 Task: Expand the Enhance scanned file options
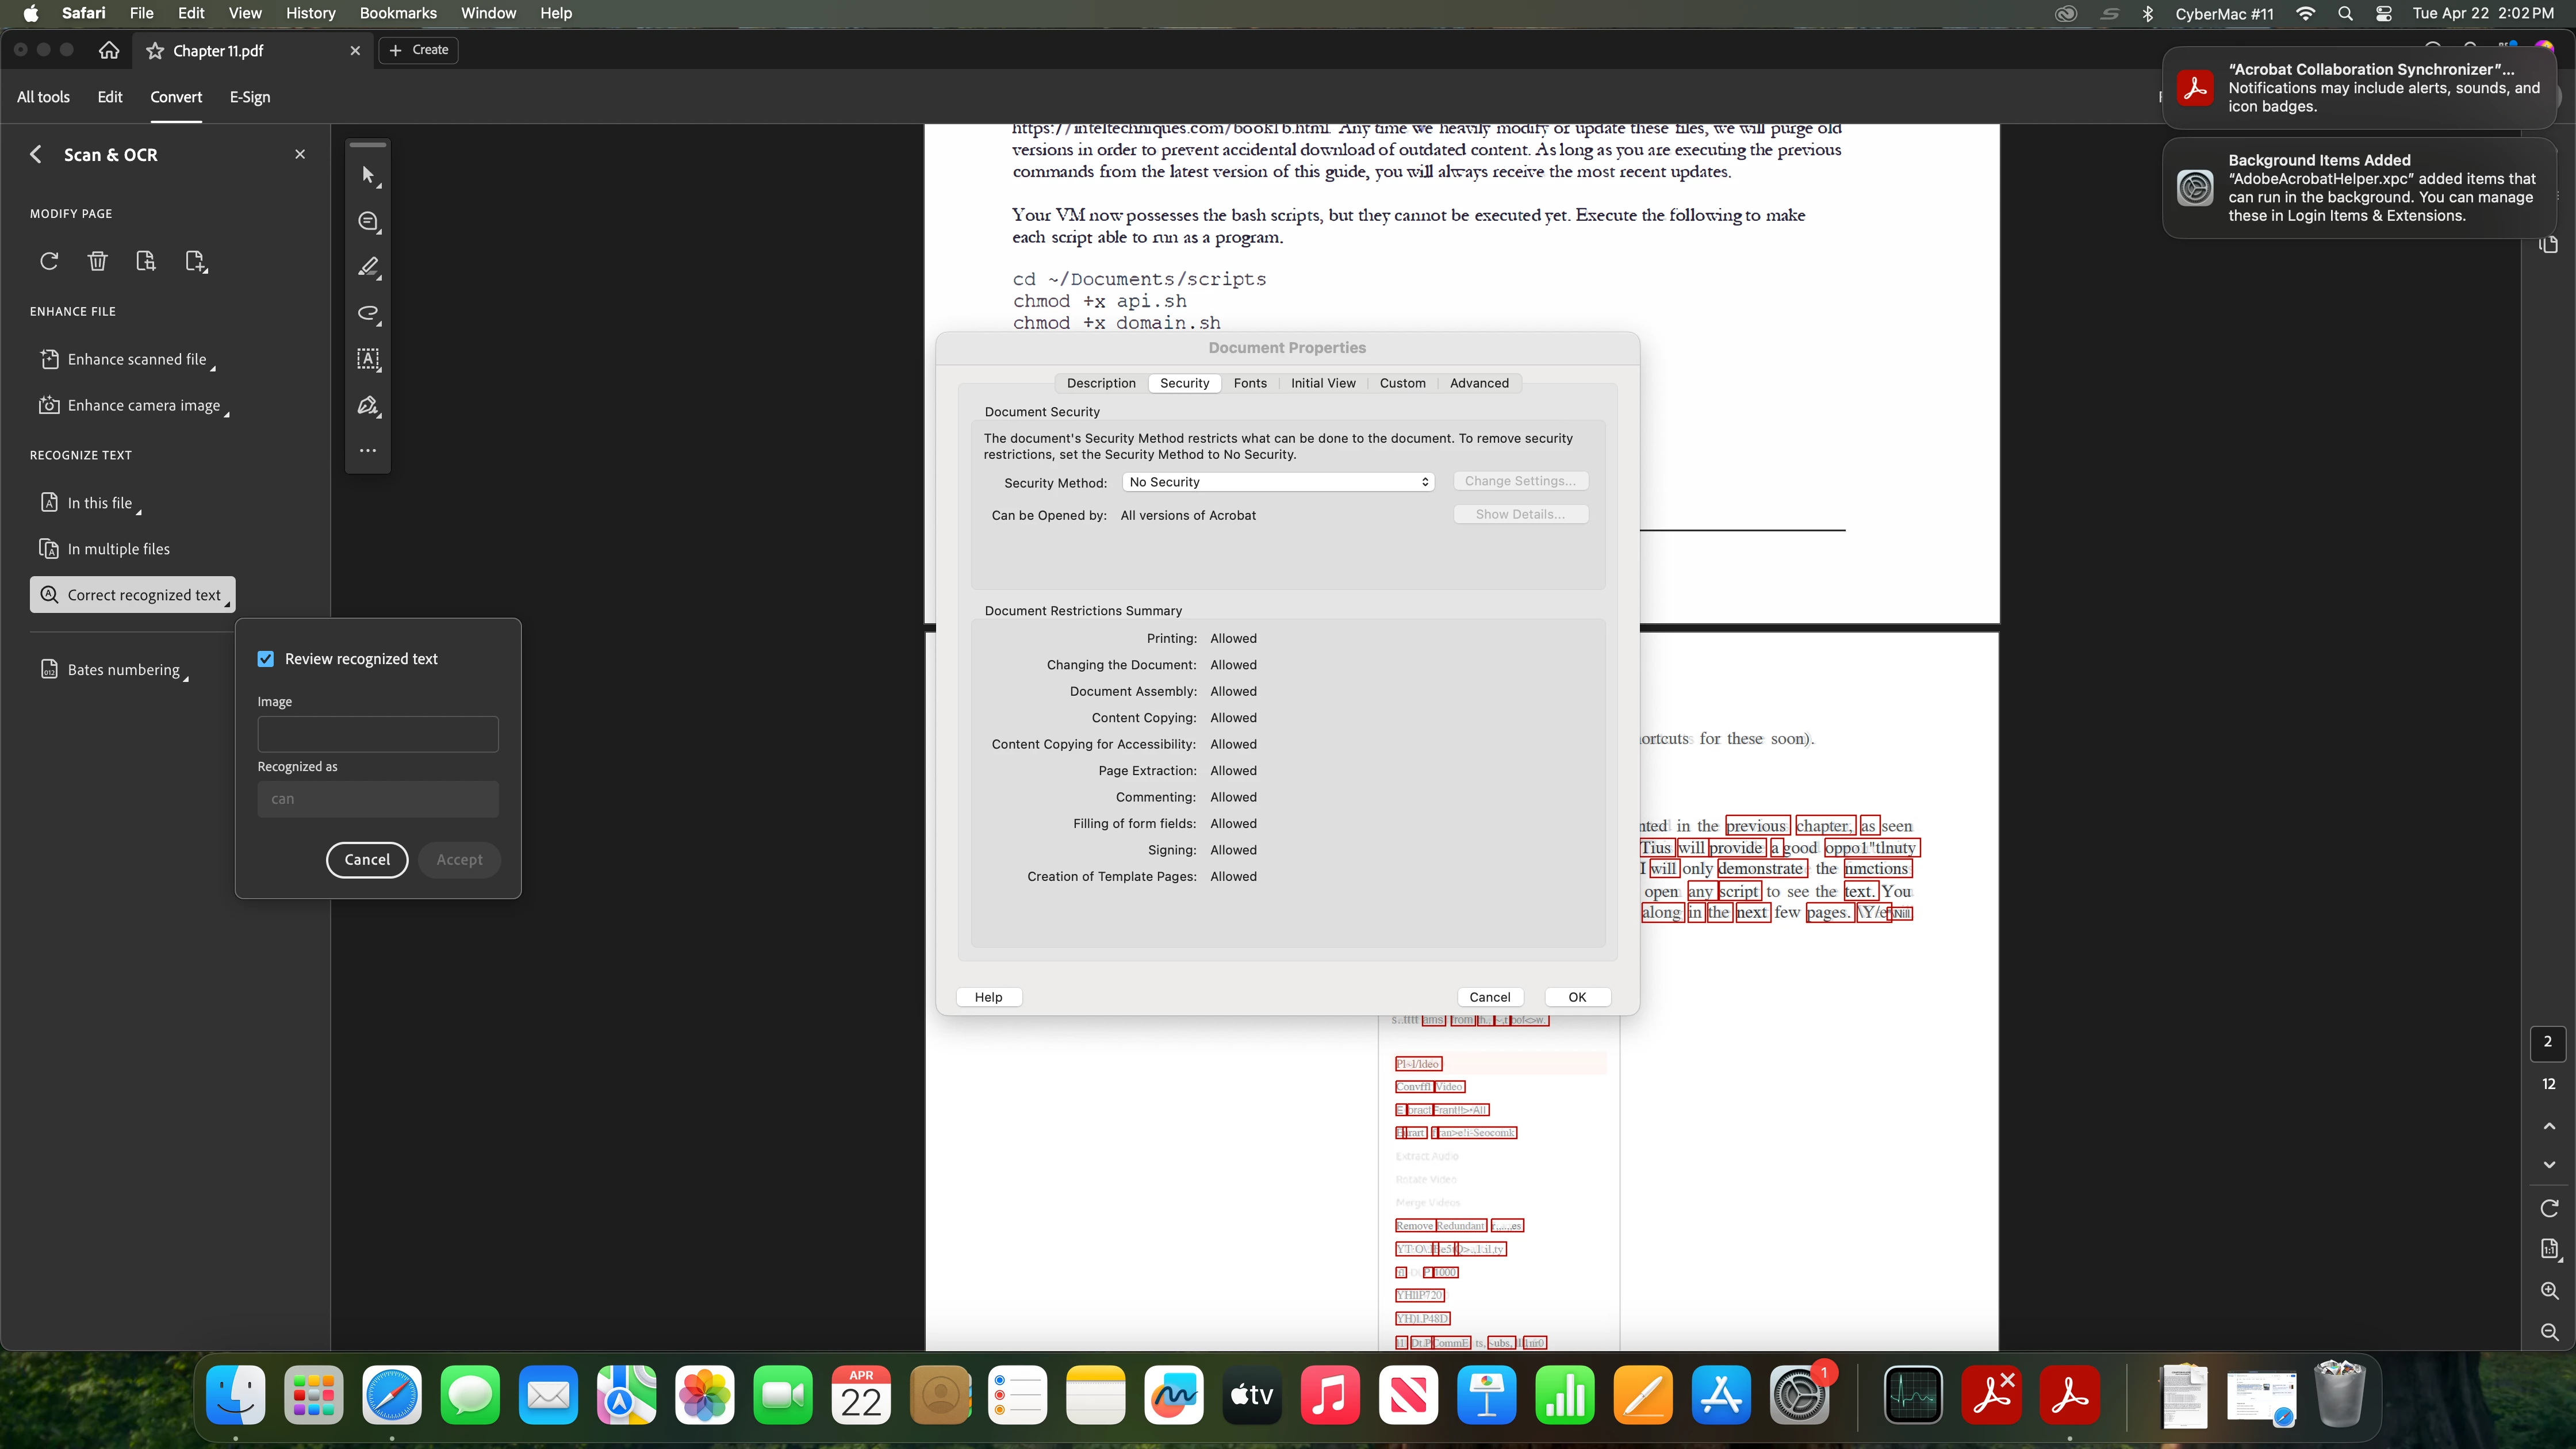(137, 360)
